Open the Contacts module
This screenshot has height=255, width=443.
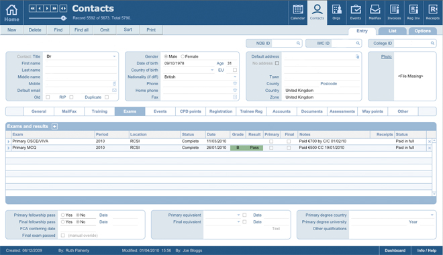(x=317, y=13)
